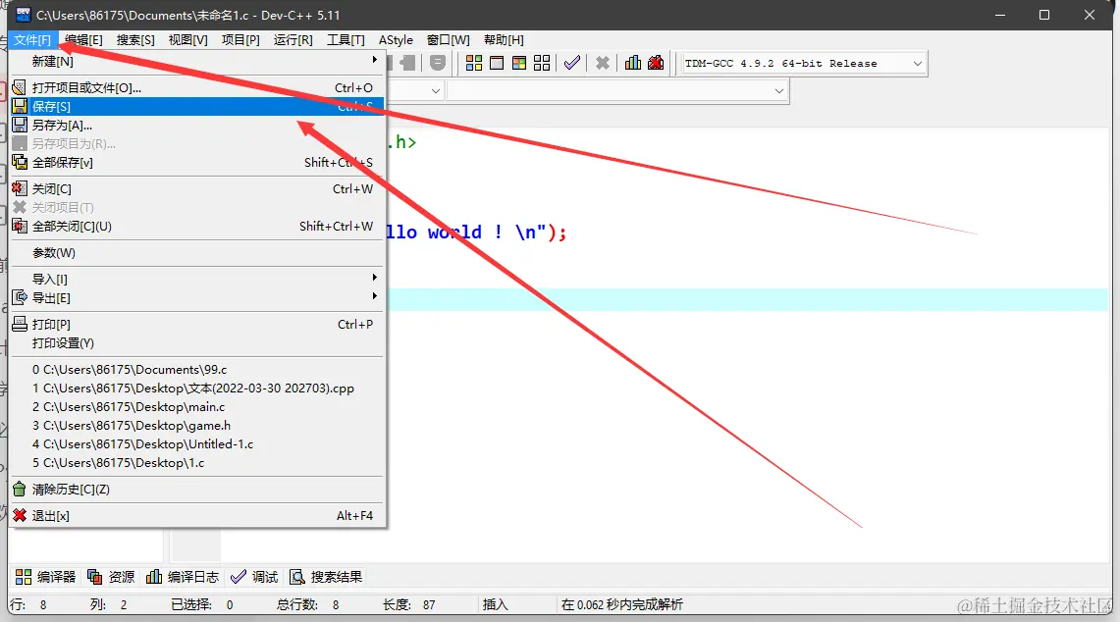Choose 全部关闭[C](U) menu entry
The width and height of the screenshot is (1120, 622).
tap(196, 226)
